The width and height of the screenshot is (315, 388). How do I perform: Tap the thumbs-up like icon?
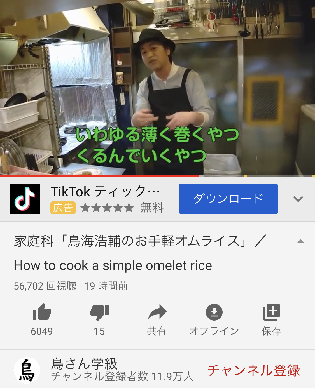coord(42,312)
